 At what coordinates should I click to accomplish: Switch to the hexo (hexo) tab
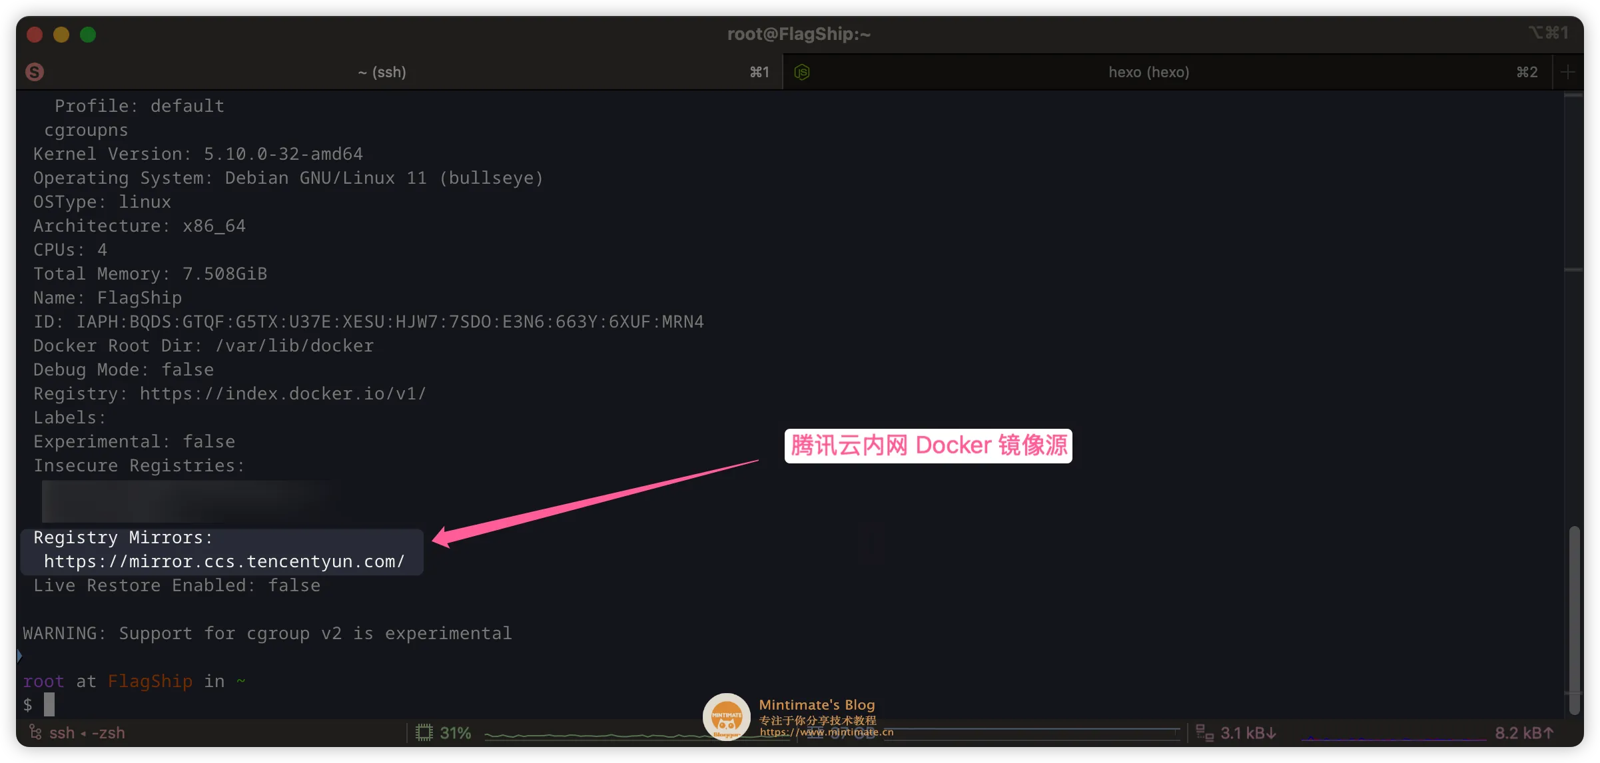1148,72
